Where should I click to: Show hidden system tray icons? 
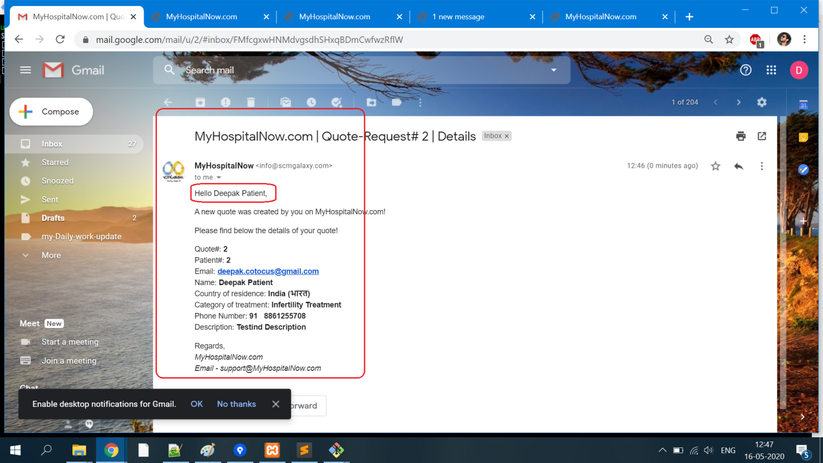(662, 450)
